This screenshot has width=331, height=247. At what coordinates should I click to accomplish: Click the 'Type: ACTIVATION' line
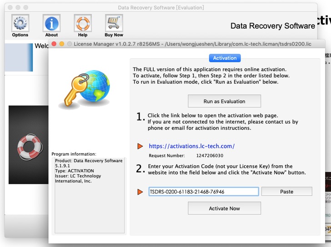point(74,171)
